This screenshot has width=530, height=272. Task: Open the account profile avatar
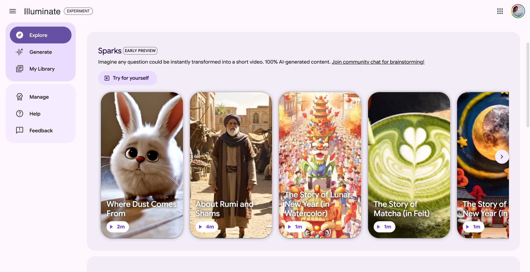point(518,11)
